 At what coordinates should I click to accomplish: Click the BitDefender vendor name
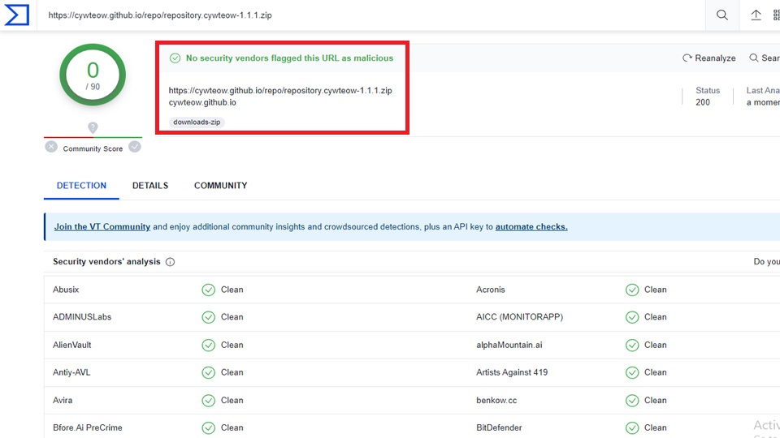click(x=499, y=427)
